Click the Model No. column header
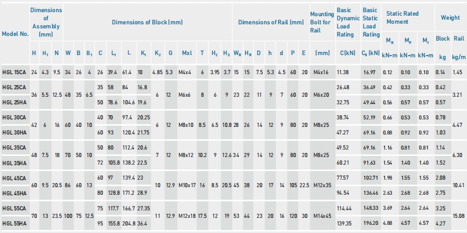This screenshot has height=233, width=467. coord(15,34)
